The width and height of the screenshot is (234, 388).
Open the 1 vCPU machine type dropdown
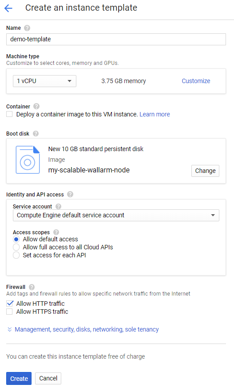[44, 81]
